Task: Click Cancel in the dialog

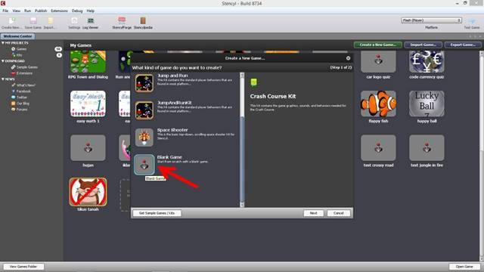Action: point(339,213)
